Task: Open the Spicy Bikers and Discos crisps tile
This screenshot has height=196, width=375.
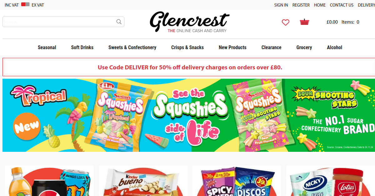Action: point(237,181)
